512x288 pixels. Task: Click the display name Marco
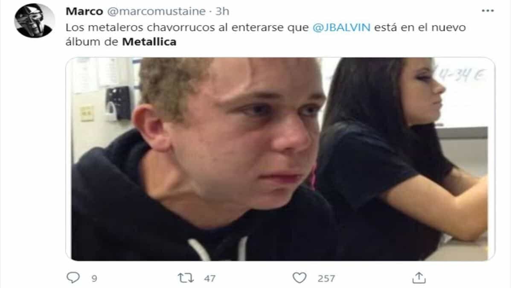[x=84, y=12]
